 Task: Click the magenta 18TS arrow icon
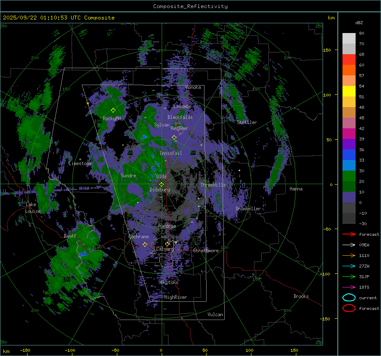pyautogui.click(x=348, y=287)
